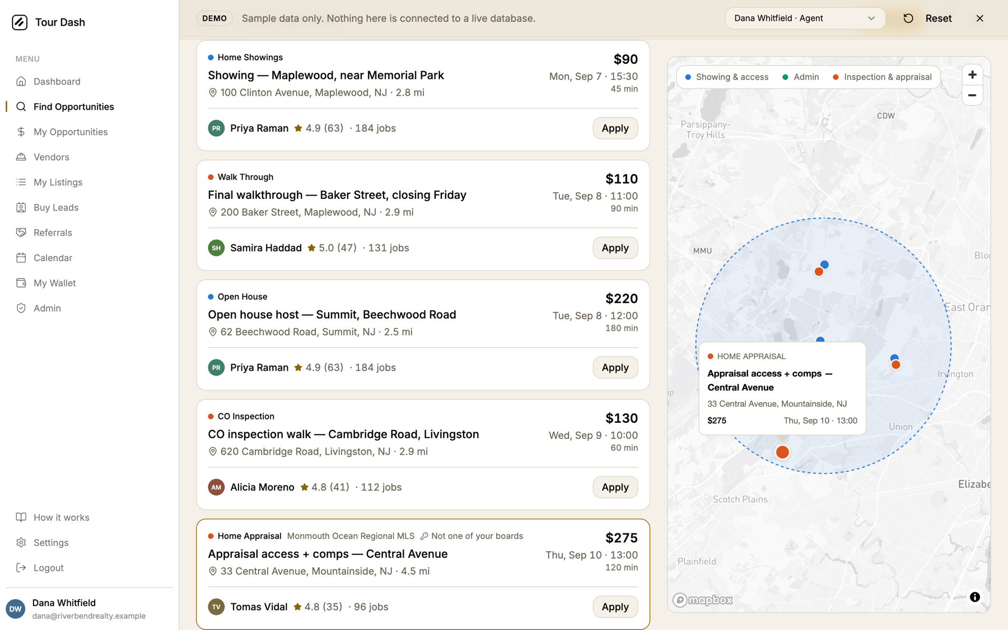Open the Appraisal access map popup title
The width and height of the screenshot is (1008, 630).
(x=769, y=380)
